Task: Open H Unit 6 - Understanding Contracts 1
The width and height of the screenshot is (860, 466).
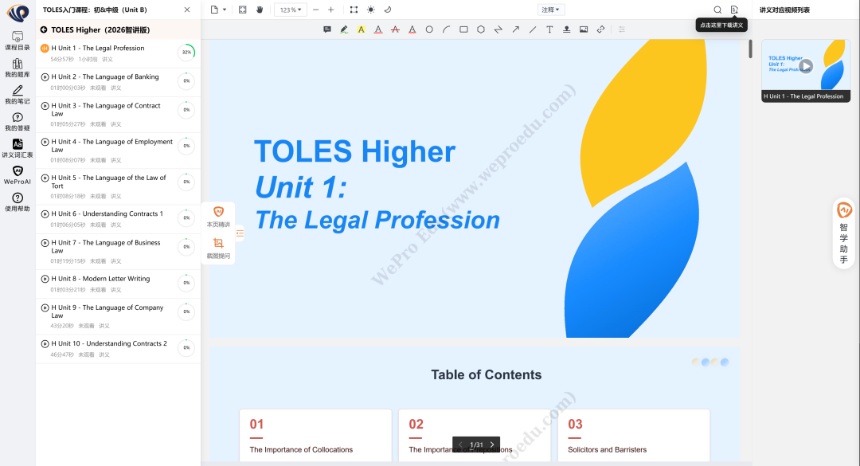Action: point(118,219)
